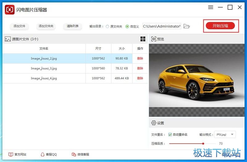Click 大小 column header
The image size is (247, 162).
(x=122, y=48)
